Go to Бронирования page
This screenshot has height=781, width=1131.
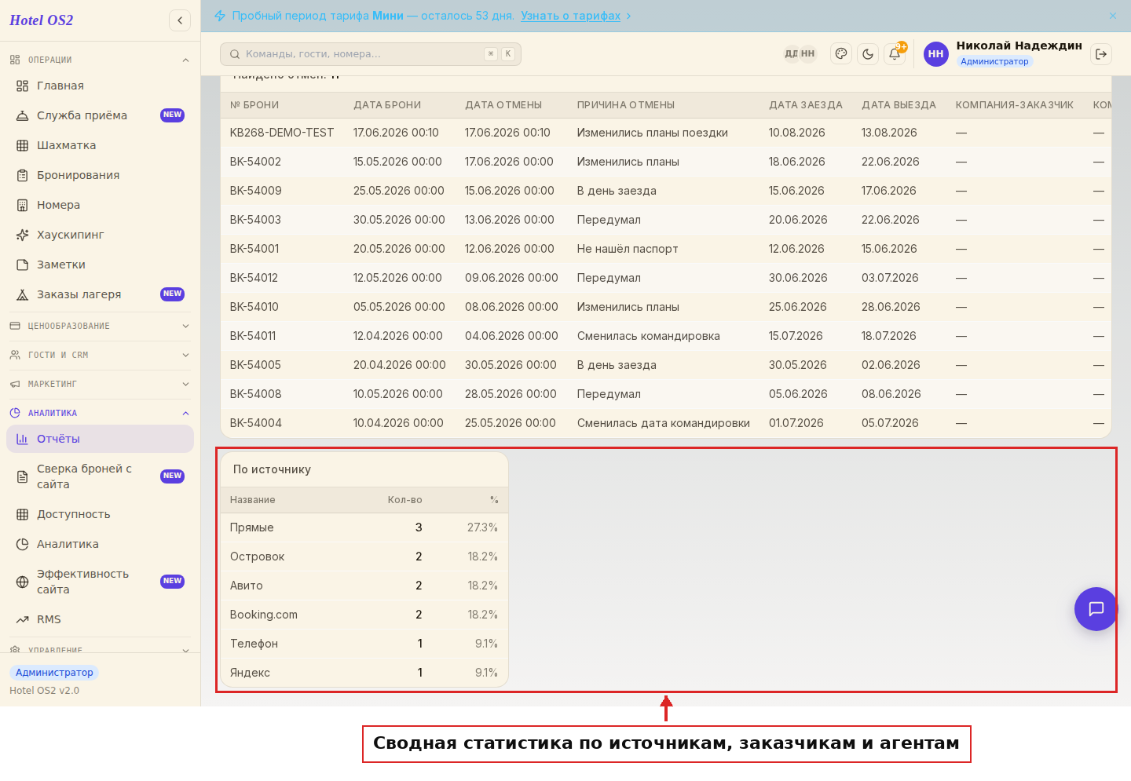pyautogui.click(x=100, y=175)
